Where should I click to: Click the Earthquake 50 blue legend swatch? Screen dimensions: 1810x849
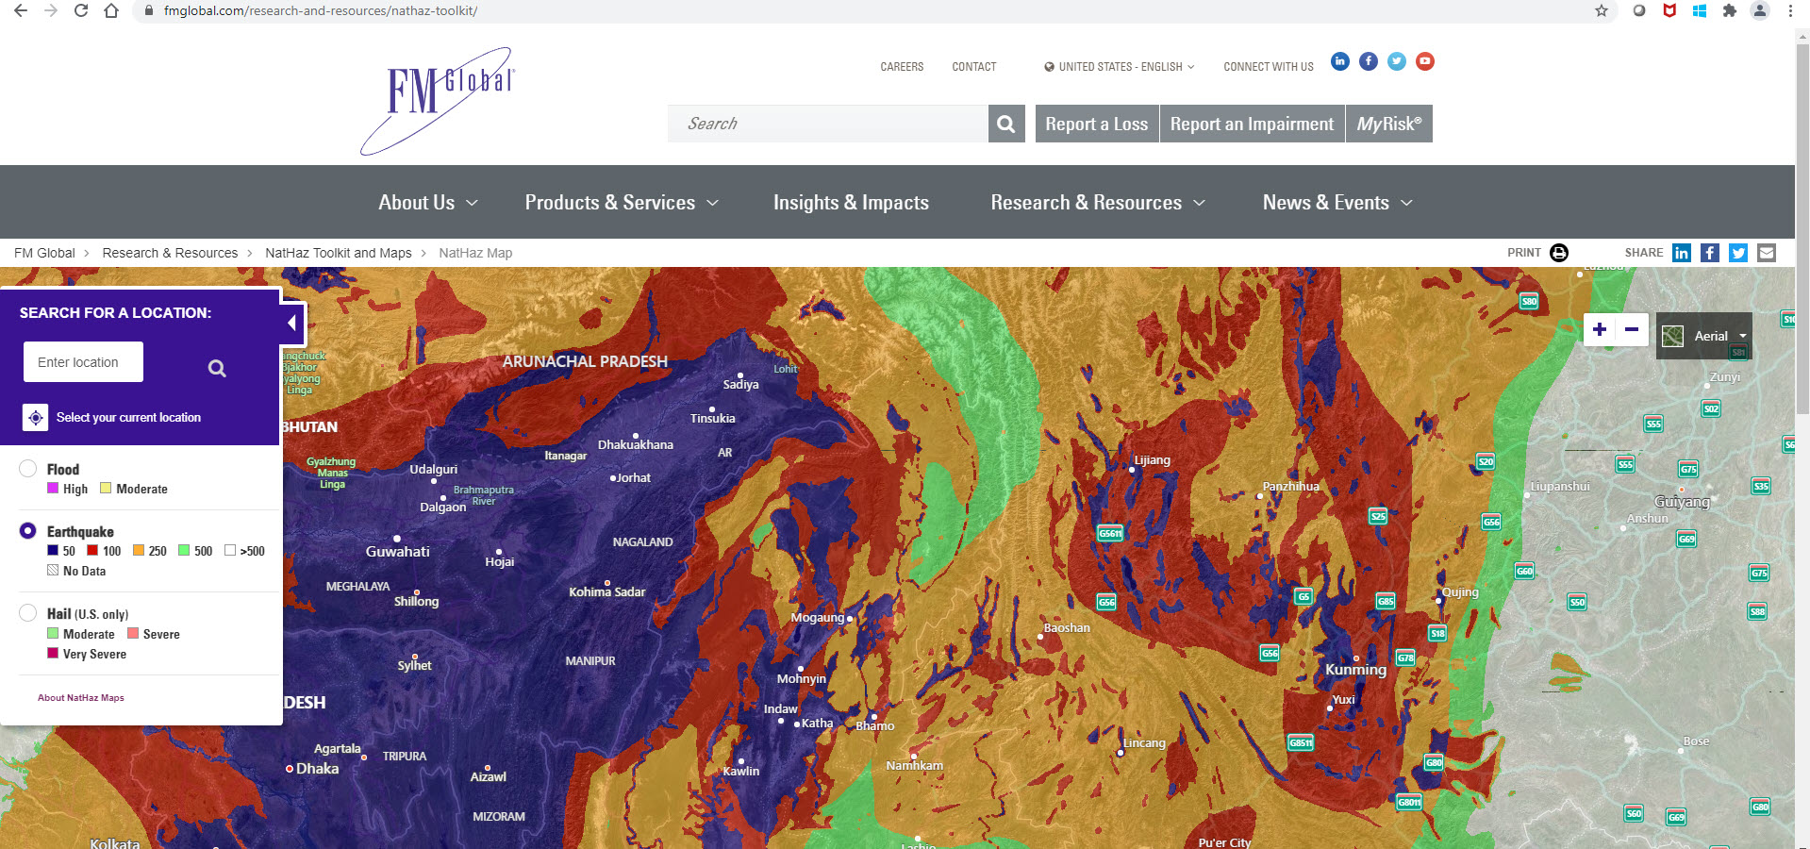click(x=53, y=551)
